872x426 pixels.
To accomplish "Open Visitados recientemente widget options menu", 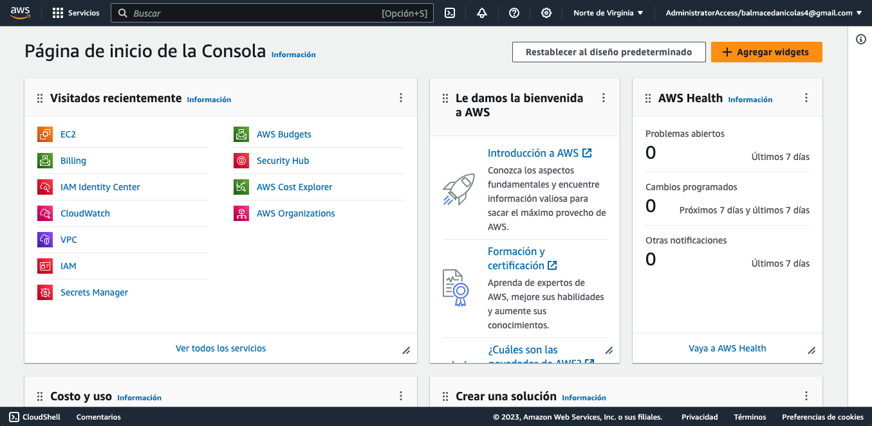I will [x=401, y=98].
